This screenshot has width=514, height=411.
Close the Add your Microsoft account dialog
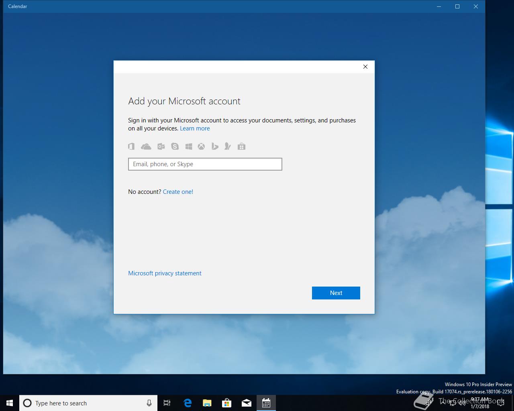(x=365, y=67)
